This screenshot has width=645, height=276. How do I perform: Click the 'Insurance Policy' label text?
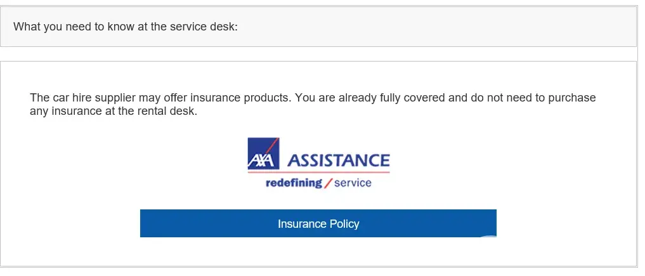click(x=318, y=224)
